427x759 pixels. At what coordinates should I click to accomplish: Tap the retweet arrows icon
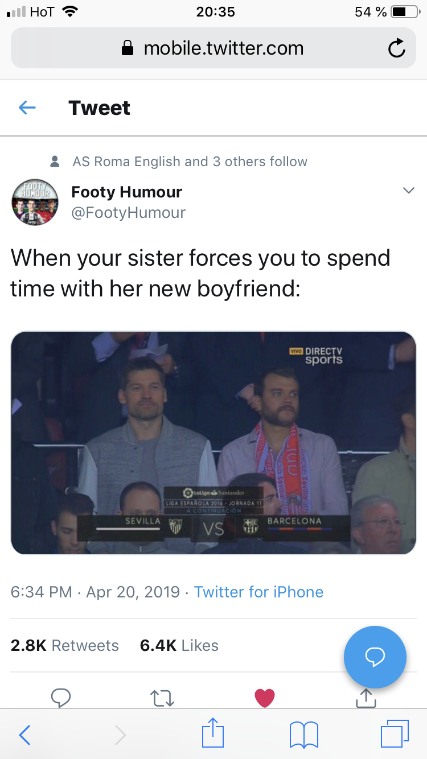pyautogui.click(x=162, y=698)
